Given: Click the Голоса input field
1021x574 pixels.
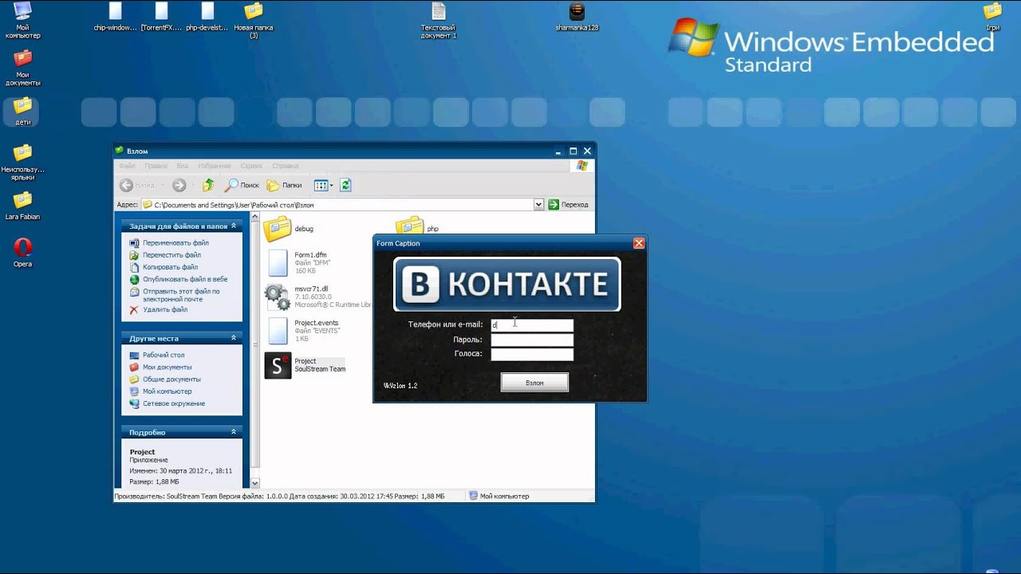Looking at the screenshot, I should [x=532, y=354].
